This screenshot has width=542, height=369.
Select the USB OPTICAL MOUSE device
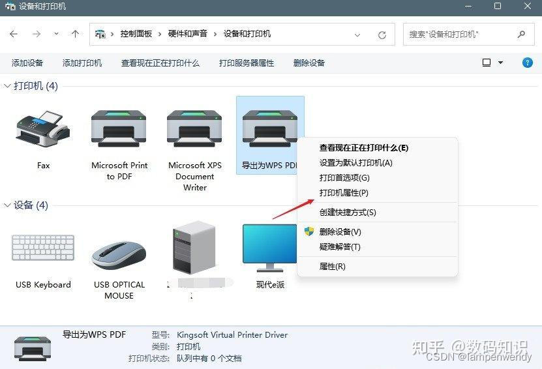click(119, 256)
